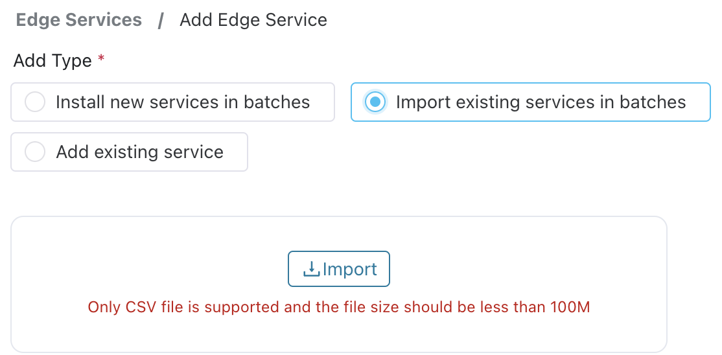Click the Add Edge Service breadcrumb
Screen dimensions: 722x355
pyautogui.click(x=253, y=20)
